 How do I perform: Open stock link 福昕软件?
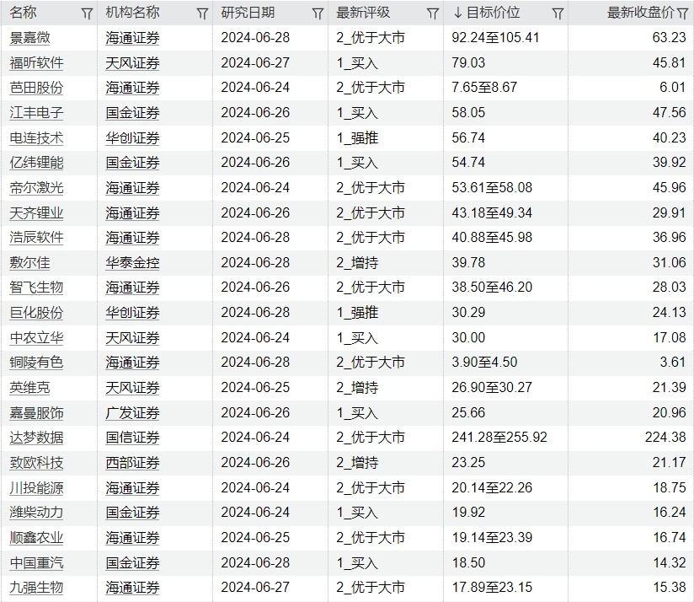click(37, 63)
